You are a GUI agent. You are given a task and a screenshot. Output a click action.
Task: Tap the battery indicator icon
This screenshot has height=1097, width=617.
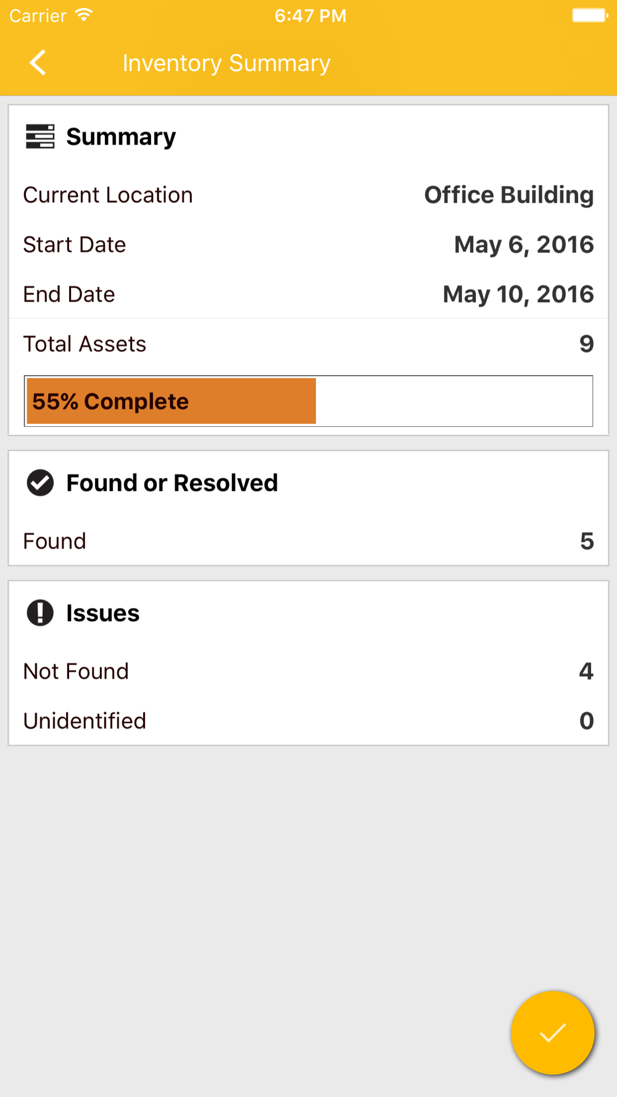coord(590,15)
